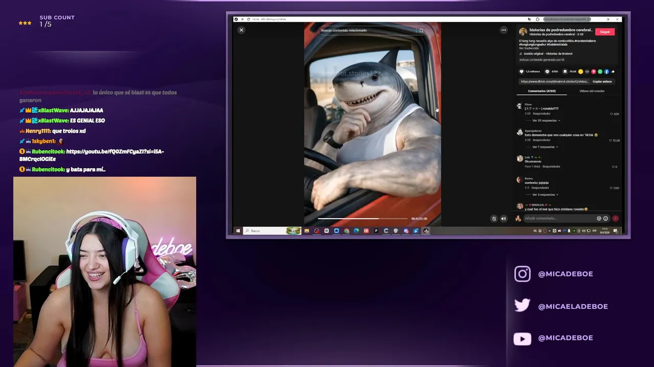Expand 'Ver 3 respuestas' replies
Viewport: 654px width, 367px height.
tap(545, 195)
